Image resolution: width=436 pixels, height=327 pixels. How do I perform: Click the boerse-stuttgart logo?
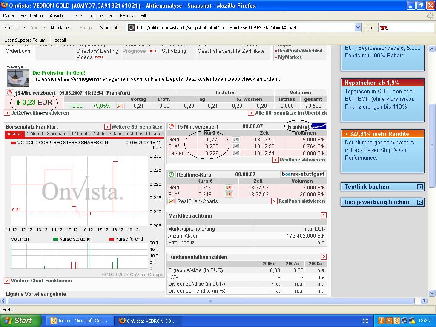[x=303, y=175]
